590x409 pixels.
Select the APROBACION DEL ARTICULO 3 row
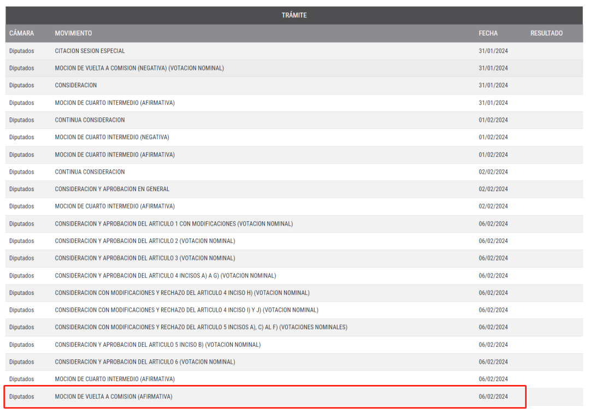point(145,258)
